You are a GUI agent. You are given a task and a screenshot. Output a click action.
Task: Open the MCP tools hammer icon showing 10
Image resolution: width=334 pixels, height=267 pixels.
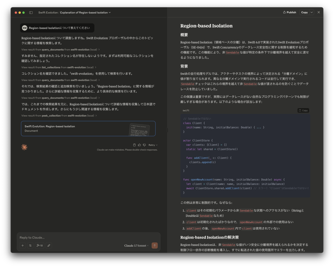[40, 246]
